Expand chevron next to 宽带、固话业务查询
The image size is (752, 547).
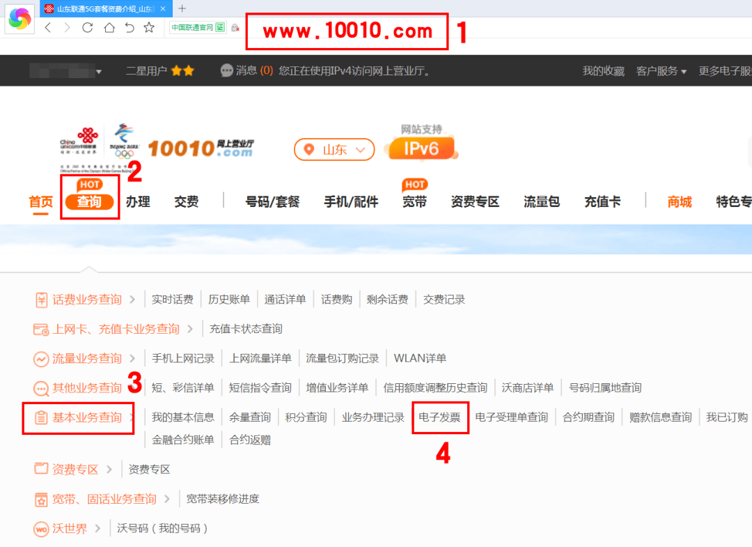click(x=167, y=499)
